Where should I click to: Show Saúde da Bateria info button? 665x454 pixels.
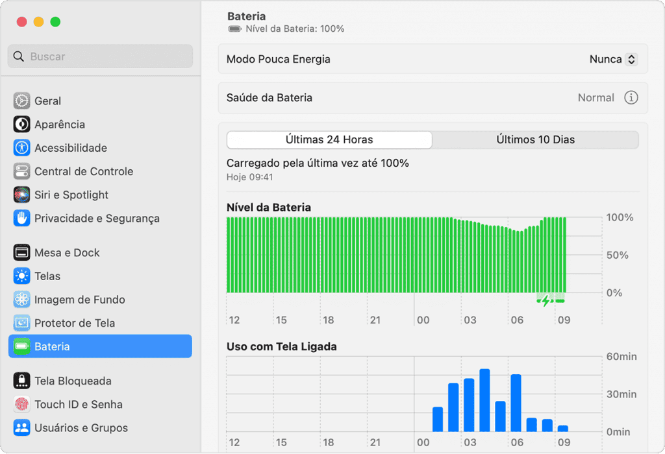631,98
